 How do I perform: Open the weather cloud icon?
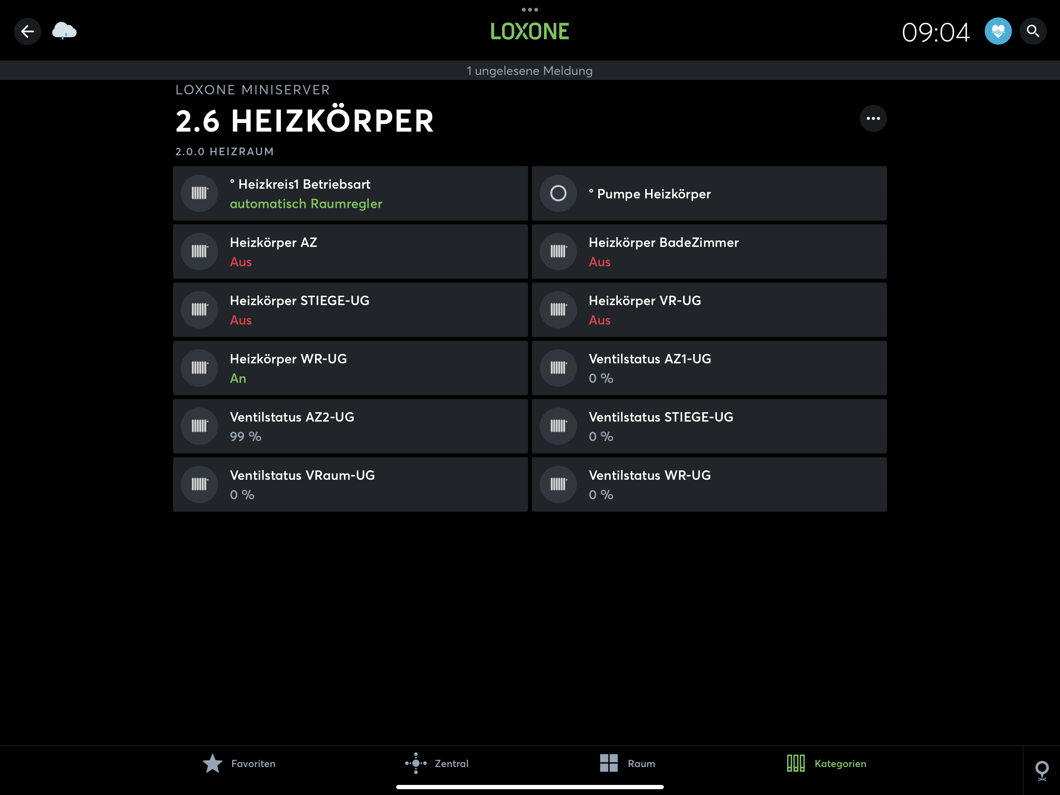[64, 32]
